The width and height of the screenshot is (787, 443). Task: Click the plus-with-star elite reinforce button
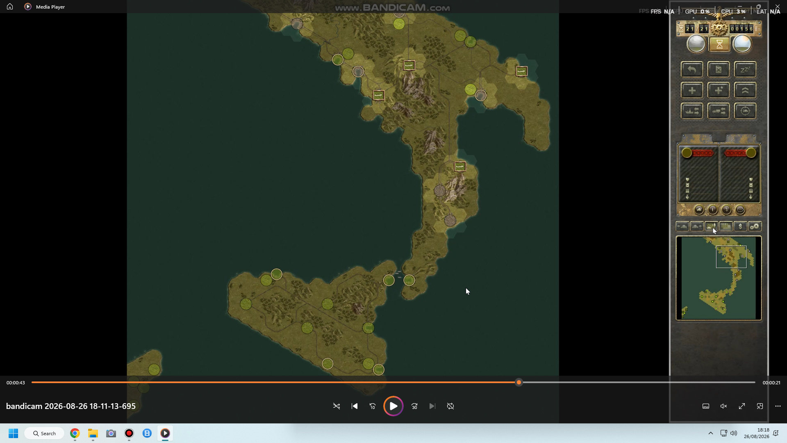719,90
